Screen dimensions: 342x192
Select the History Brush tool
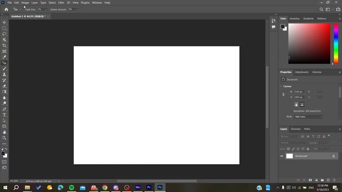[x=4, y=80]
